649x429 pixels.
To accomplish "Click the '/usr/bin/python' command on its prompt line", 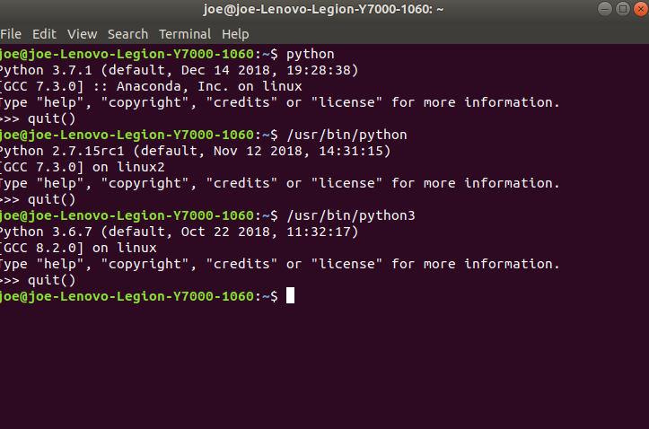I will coord(346,135).
